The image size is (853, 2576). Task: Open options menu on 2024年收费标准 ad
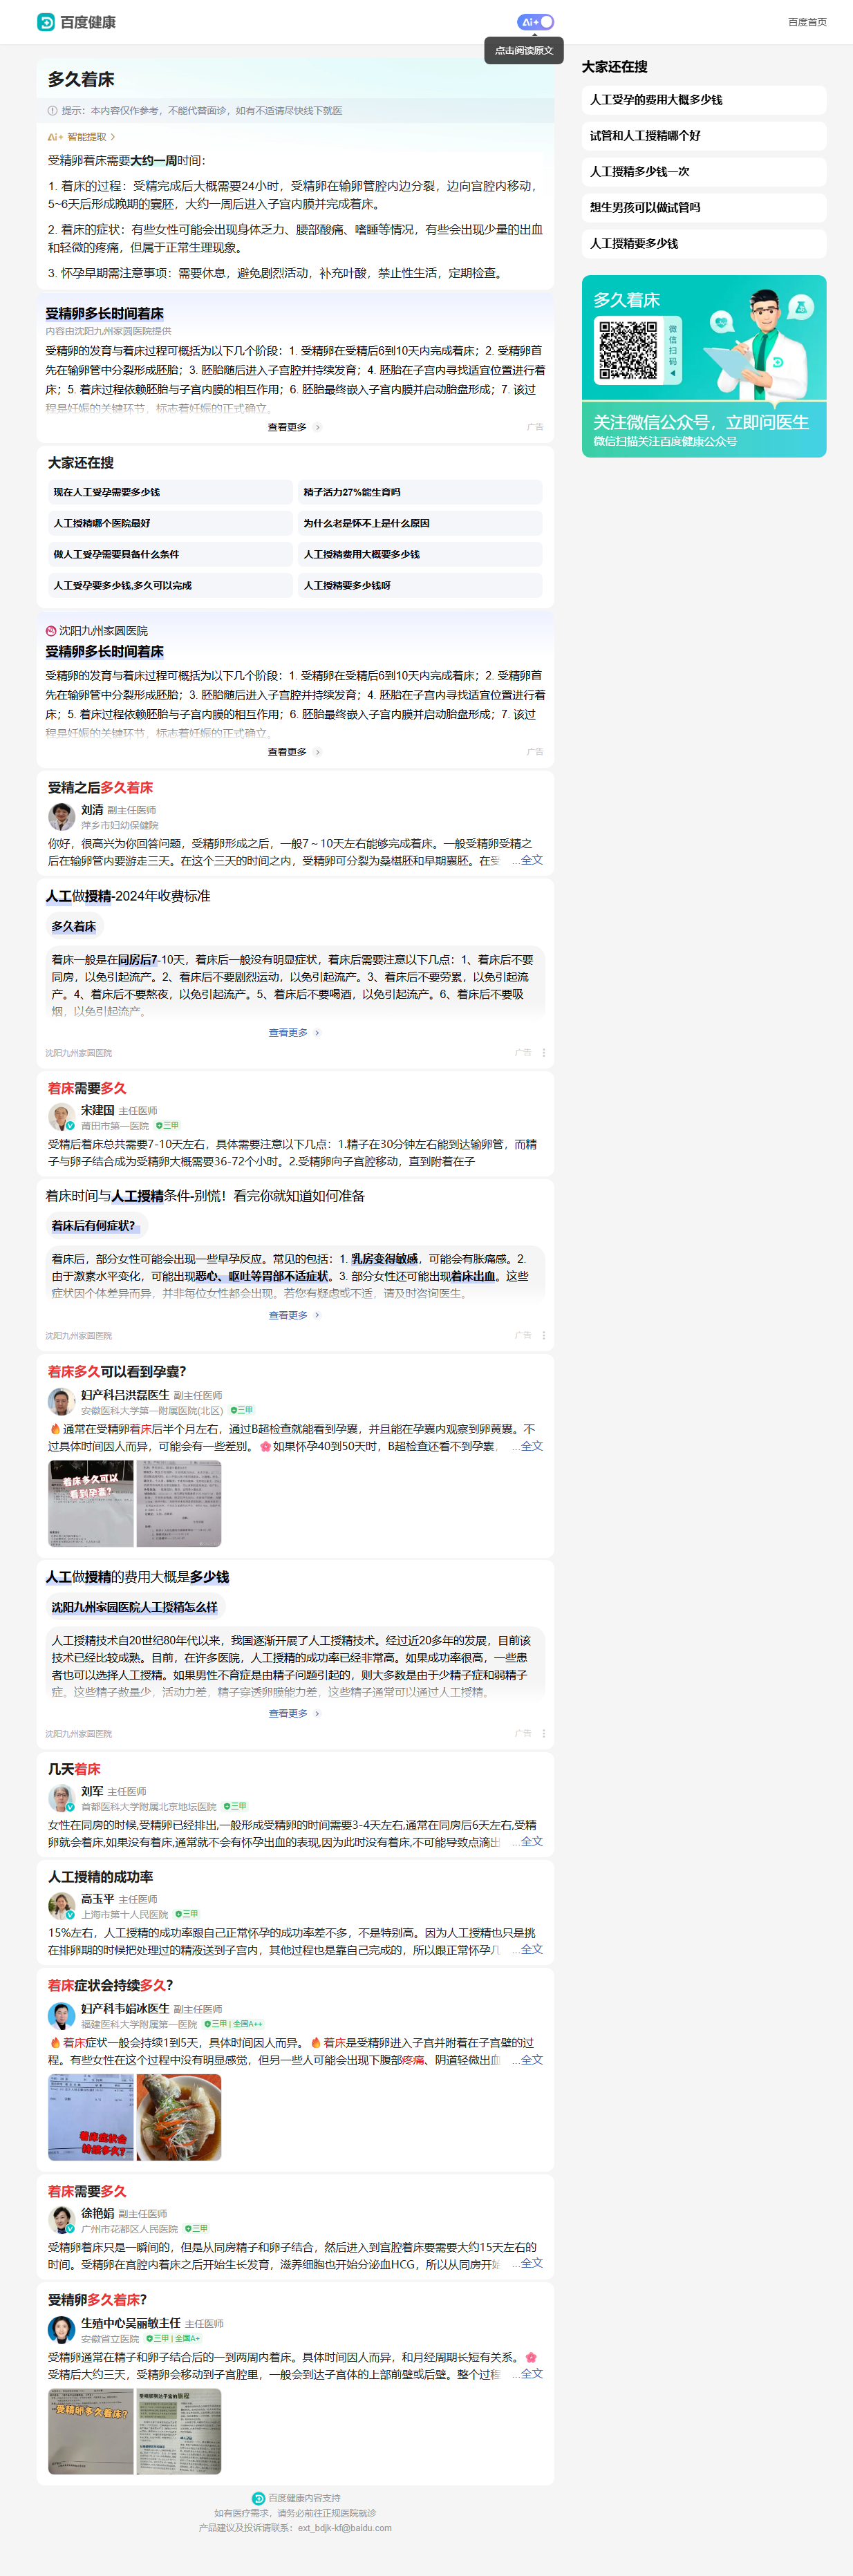544,1052
